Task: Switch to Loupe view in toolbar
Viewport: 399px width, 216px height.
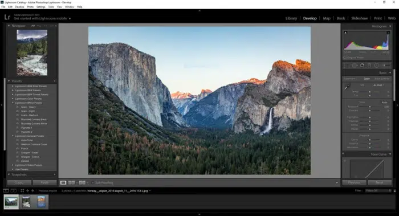Action: click(x=63, y=183)
